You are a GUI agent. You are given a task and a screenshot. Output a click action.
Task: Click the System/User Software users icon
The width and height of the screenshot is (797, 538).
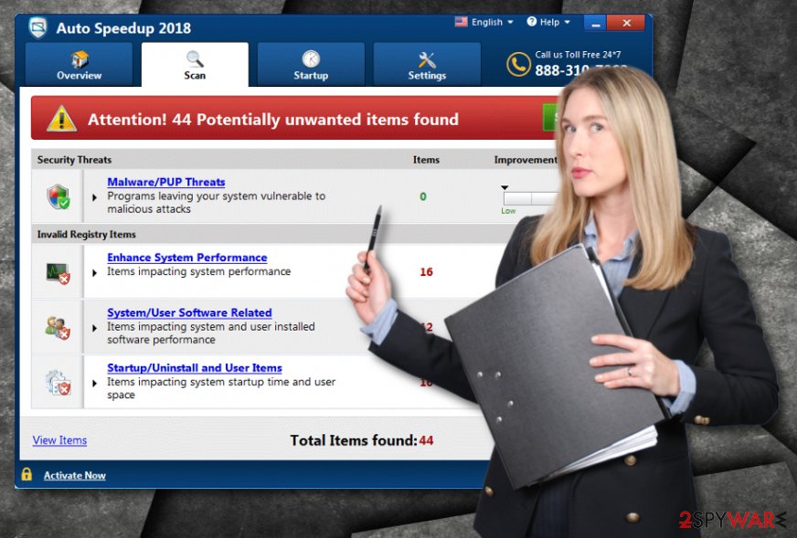coord(58,328)
